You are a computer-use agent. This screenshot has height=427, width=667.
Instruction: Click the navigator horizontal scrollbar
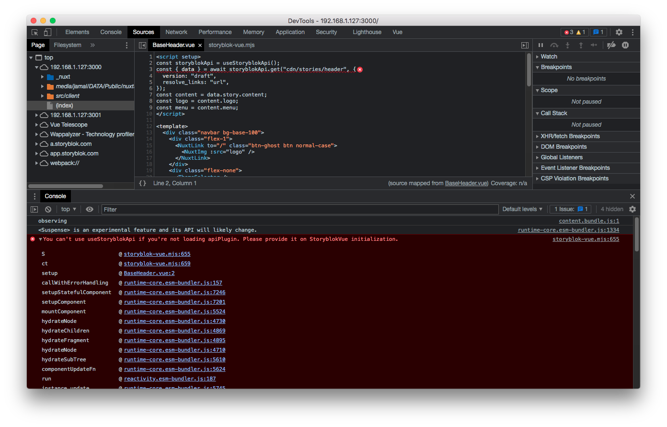click(66, 186)
